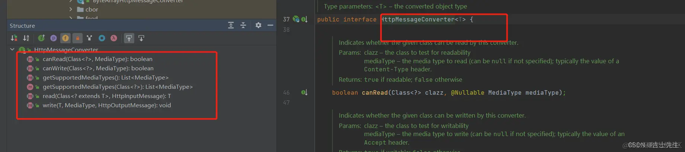Click HttpMessageConverter interface name in editor

418,19
